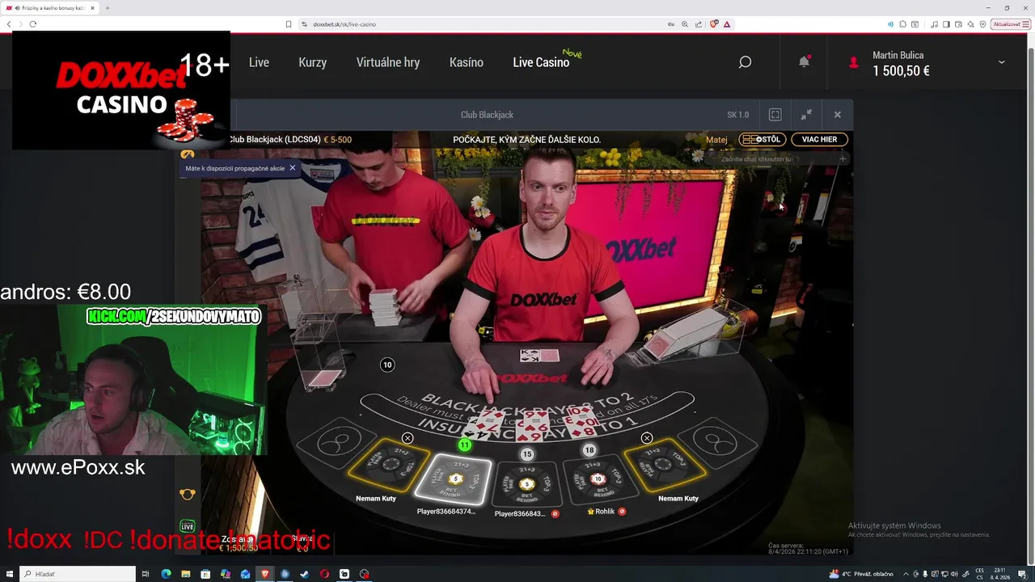Screen dimensions: 1035x582
Task: Select the highlighted seat with score 11
Action: coord(454,479)
